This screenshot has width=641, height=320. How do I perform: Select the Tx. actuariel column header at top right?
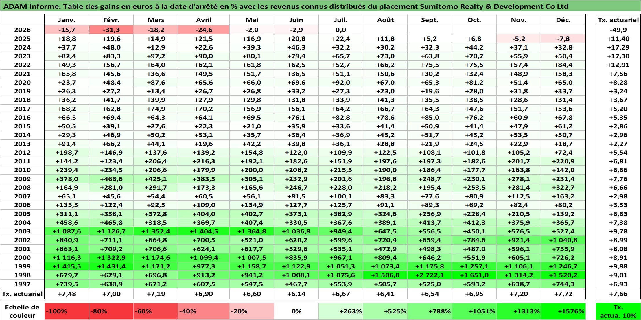(x=618, y=20)
